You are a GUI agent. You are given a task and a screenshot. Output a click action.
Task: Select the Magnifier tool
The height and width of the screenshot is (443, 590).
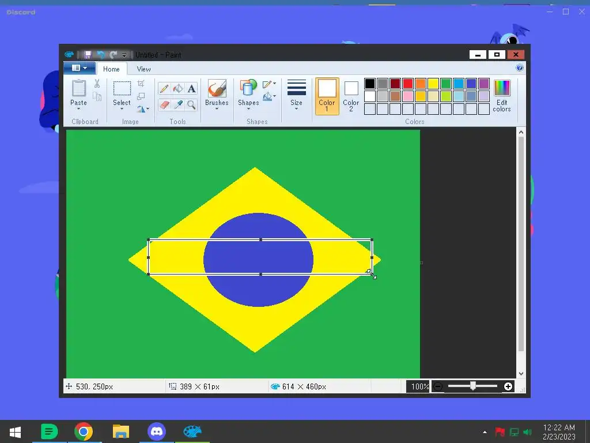click(191, 105)
